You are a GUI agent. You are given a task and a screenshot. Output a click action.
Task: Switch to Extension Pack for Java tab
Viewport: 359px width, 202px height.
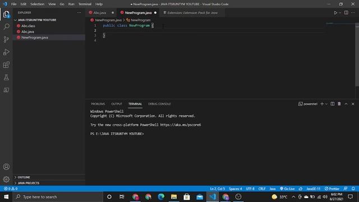(x=192, y=13)
